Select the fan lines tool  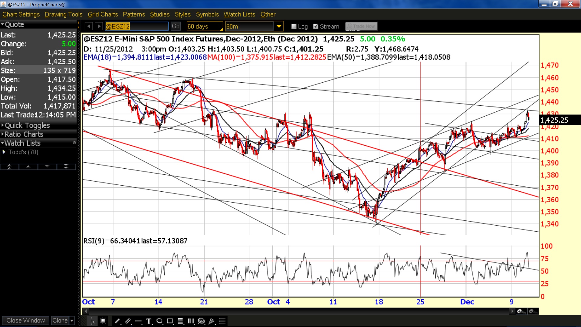[x=212, y=321]
